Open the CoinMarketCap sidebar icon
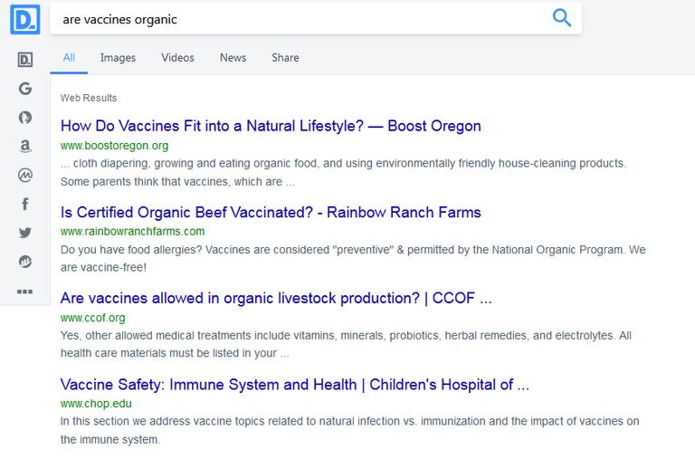 click(25, 175)
